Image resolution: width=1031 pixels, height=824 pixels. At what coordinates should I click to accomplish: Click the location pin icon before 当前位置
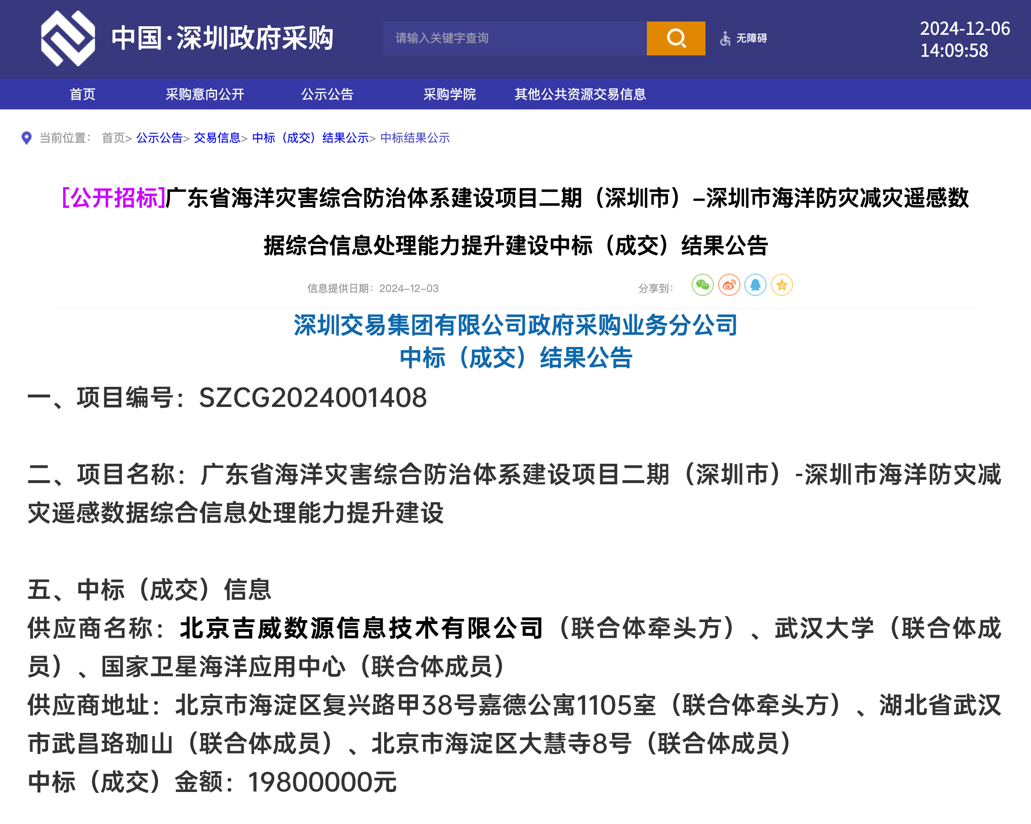27,138
